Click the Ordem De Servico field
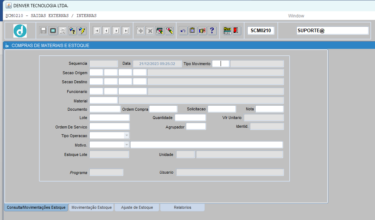 (110, 126)
